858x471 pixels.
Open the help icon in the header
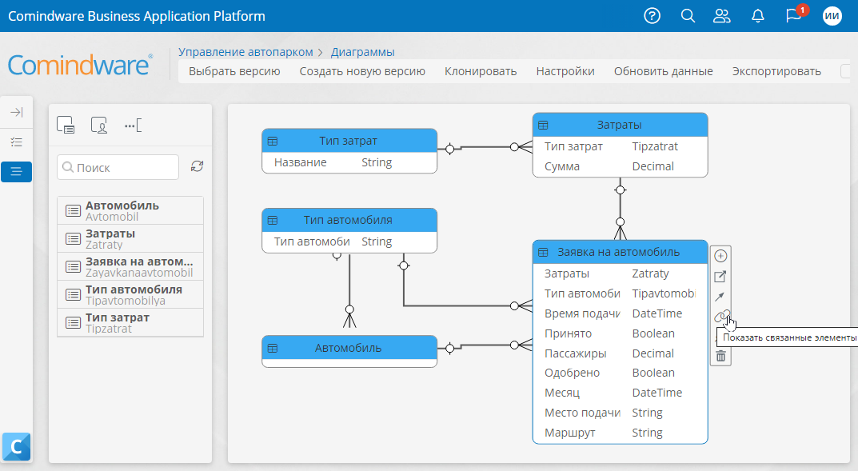(x=652, y=16)
